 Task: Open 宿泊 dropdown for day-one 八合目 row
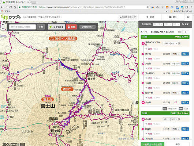pyautogui.click(x=185, y=103)
